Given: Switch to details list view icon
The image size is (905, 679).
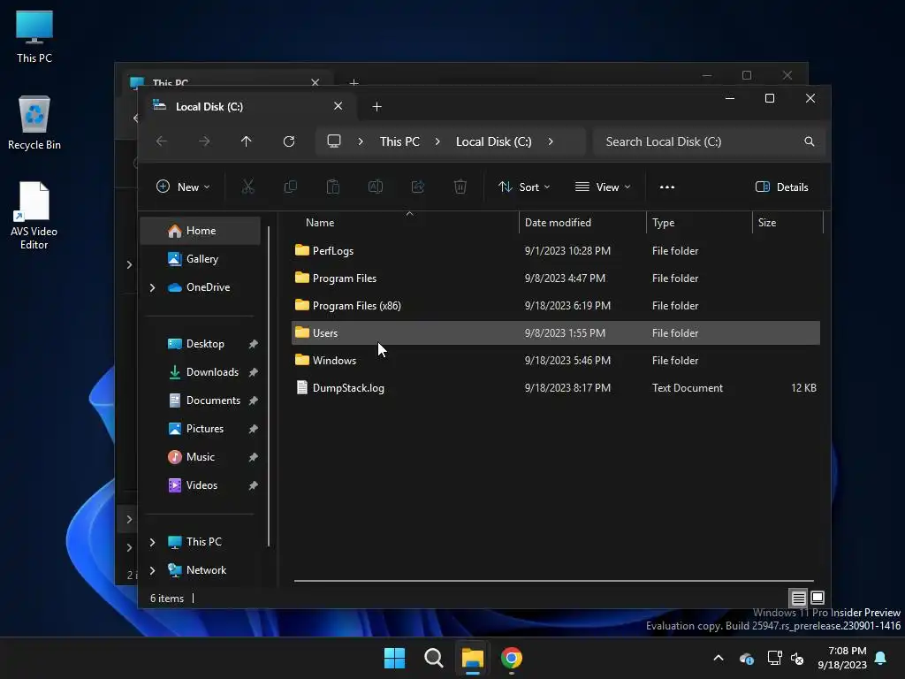Looking at the screenshot, I should point(798,598).
